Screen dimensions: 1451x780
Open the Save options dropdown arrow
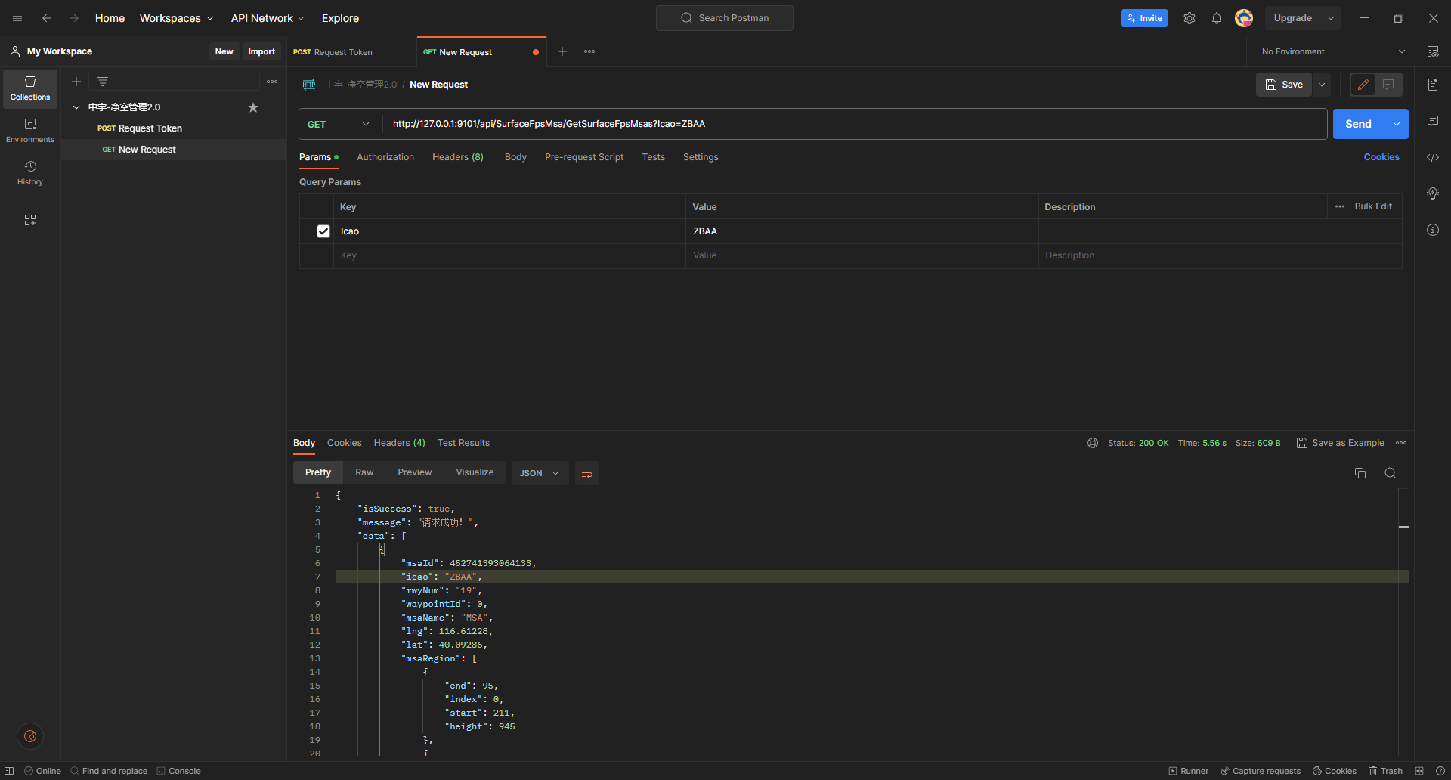pos(1323,85)
